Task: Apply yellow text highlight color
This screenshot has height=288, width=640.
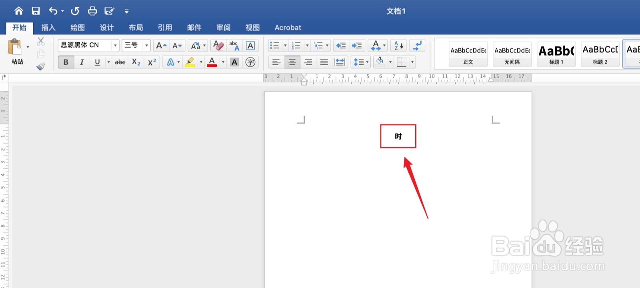Action: [x=190, y=62]
